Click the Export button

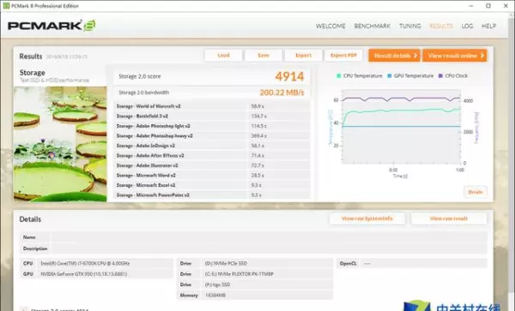tap(303, 56)
